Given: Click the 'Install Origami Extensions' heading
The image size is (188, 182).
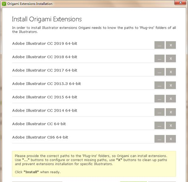Looking at the screenshot, I should coord(47,19).
